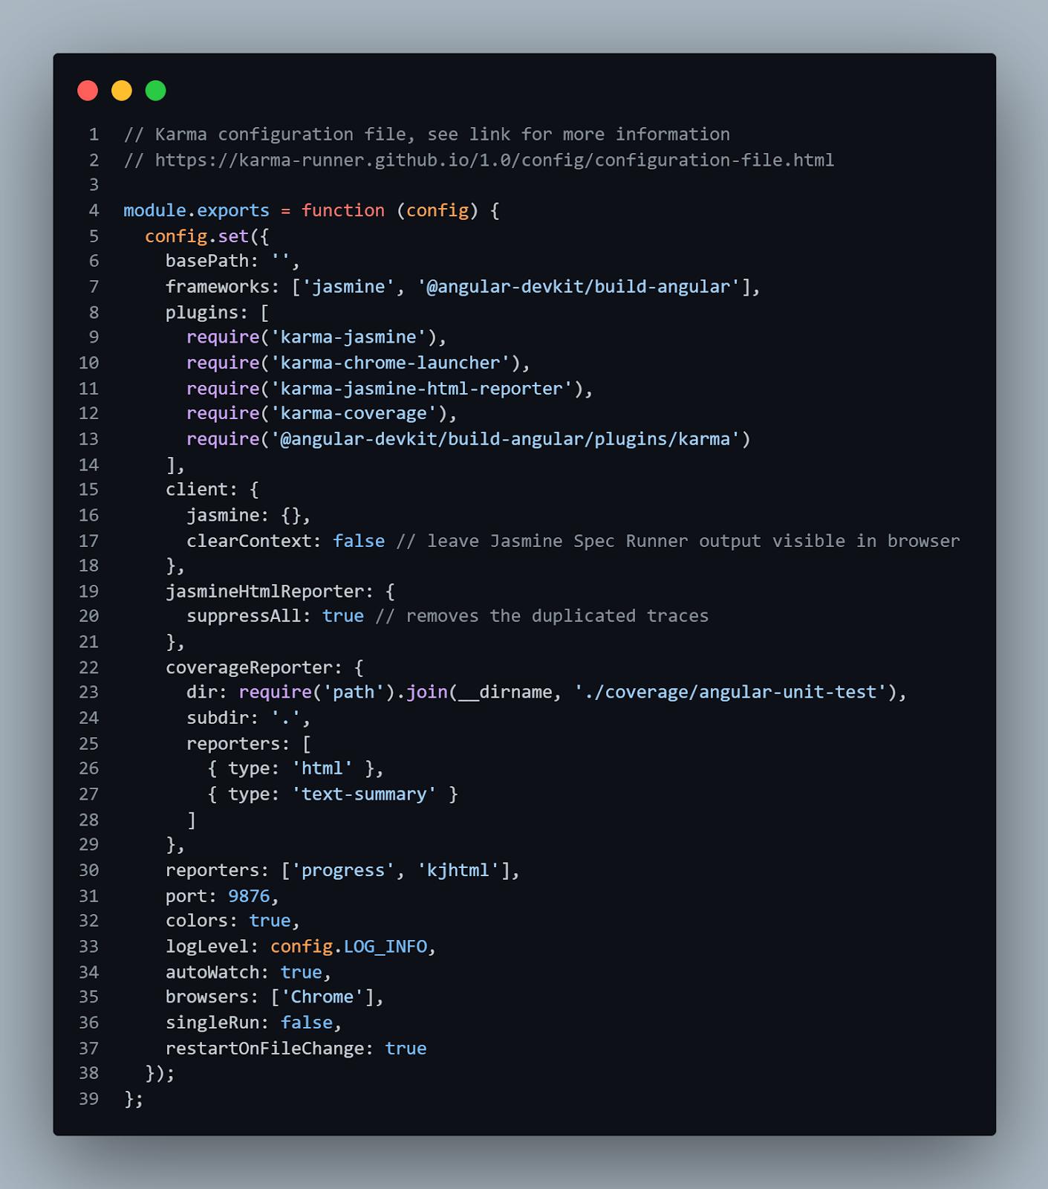Click the clearContext false value
The width and height of the screenshot is (1048, 1189).
click(359, 541)
